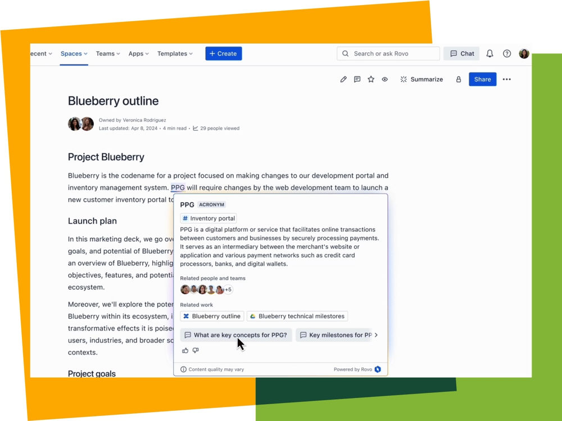Expand the Teams dropdown menu

click(108, 54)
